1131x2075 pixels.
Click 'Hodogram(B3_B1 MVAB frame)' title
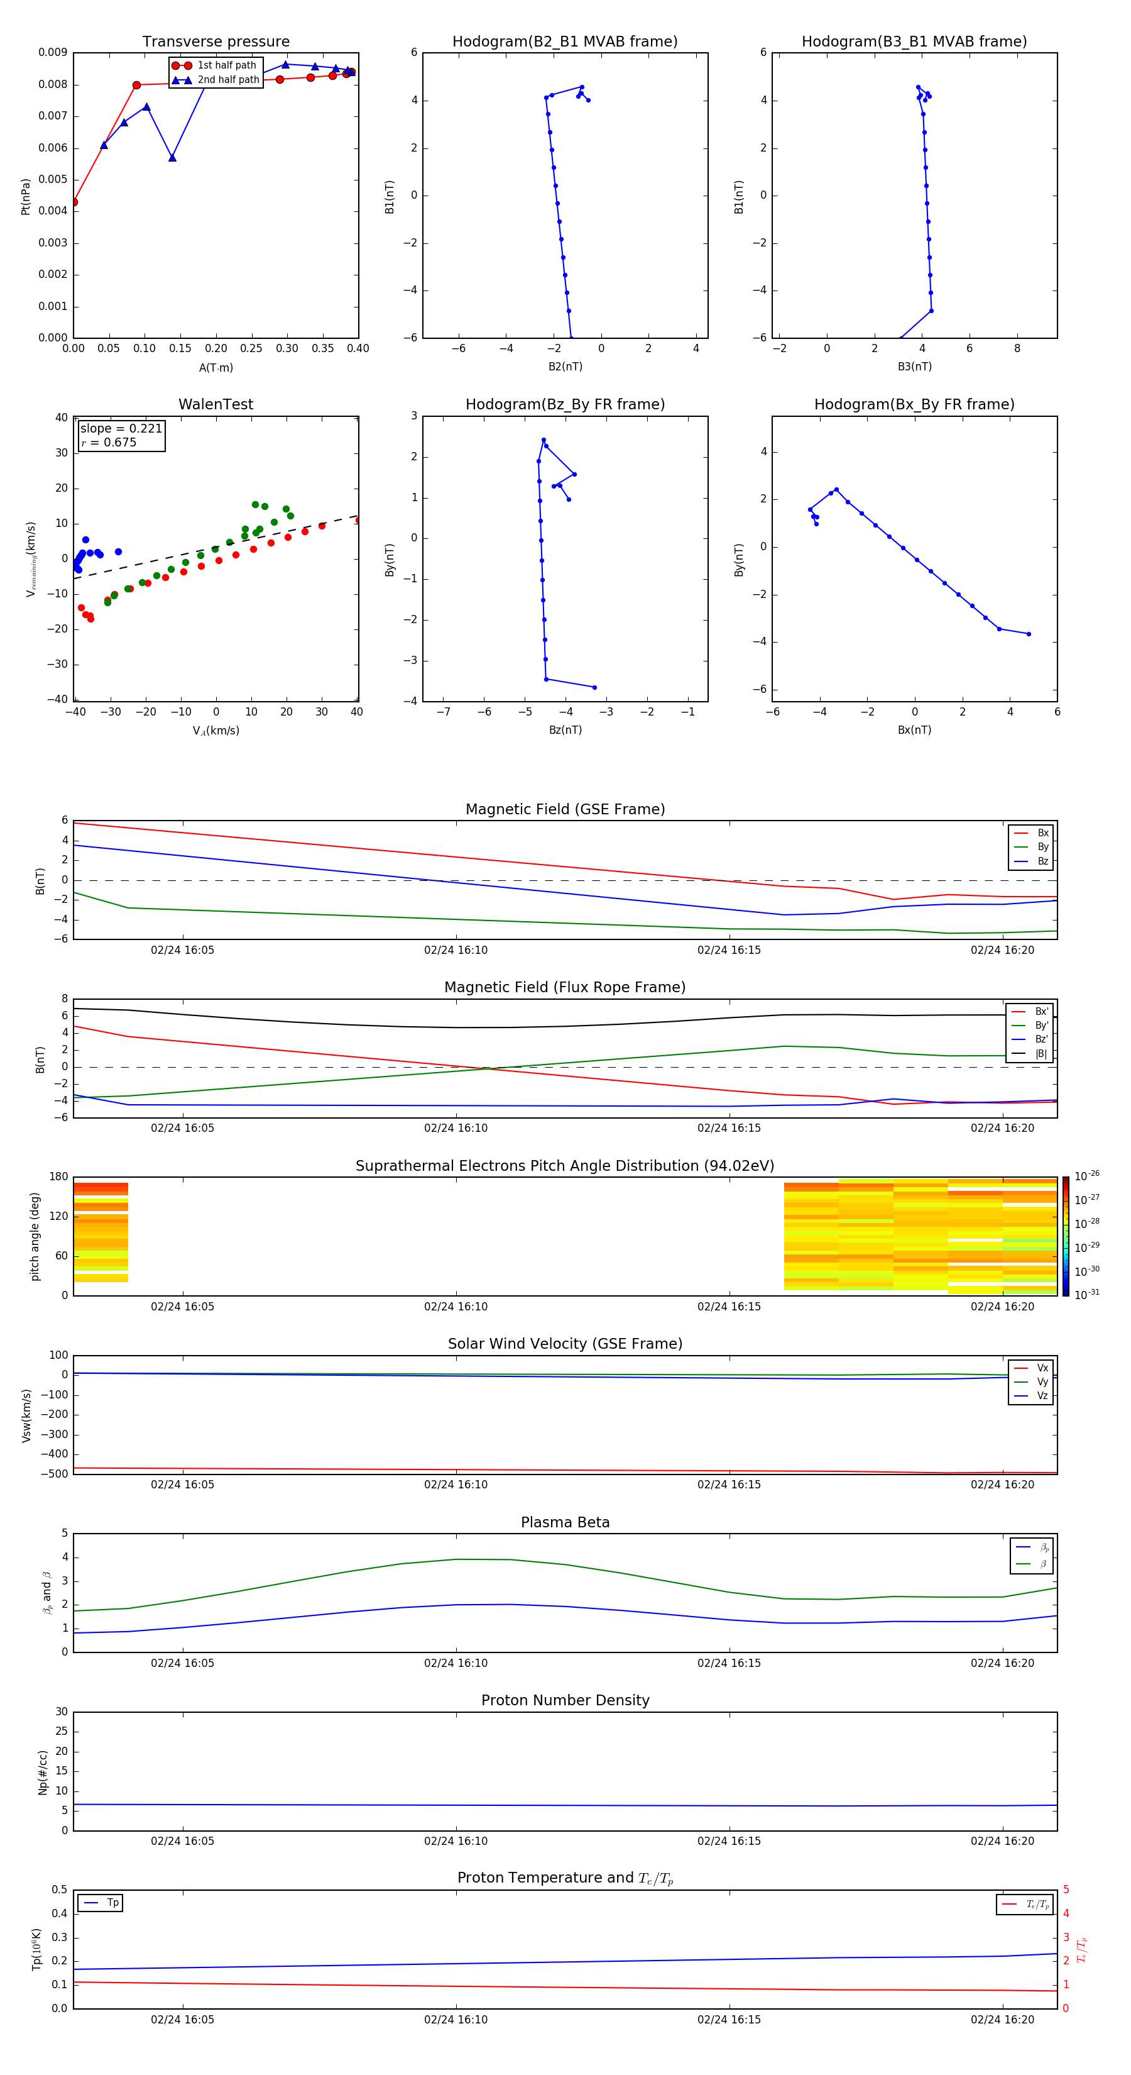pos(914,42)
